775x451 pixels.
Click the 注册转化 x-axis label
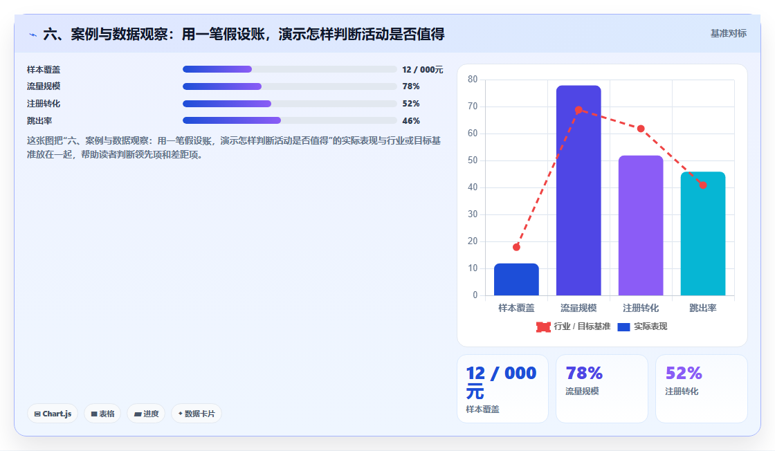641,308
